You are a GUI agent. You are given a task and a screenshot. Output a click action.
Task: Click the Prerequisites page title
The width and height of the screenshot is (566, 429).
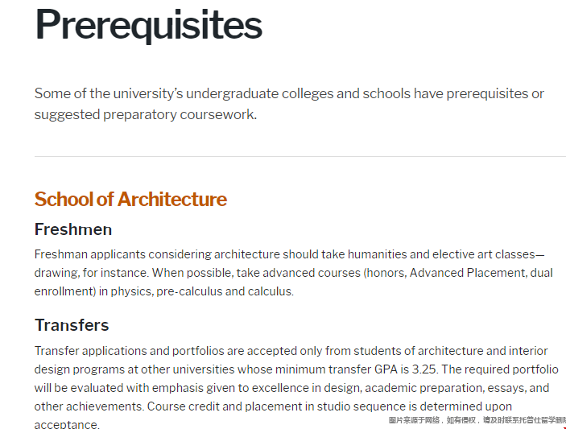tap(148, 24)
